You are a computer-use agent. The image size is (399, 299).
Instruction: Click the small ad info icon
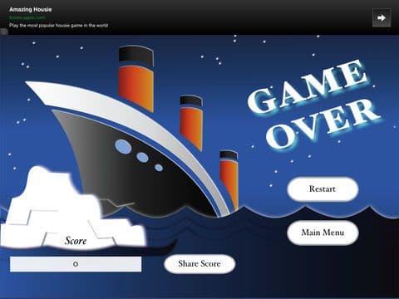point(3,32)
